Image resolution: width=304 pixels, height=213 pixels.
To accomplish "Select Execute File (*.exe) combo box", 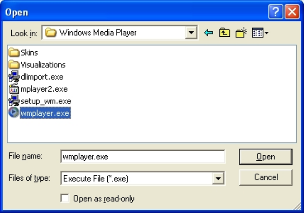I will click(143, 178).
